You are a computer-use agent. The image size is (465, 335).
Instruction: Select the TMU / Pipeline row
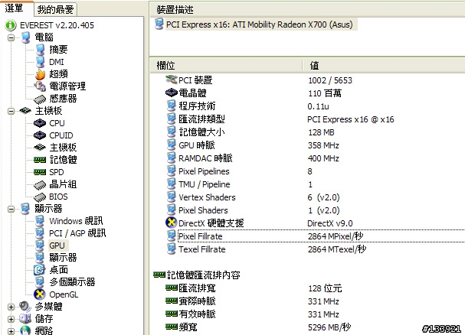(315, 184)
